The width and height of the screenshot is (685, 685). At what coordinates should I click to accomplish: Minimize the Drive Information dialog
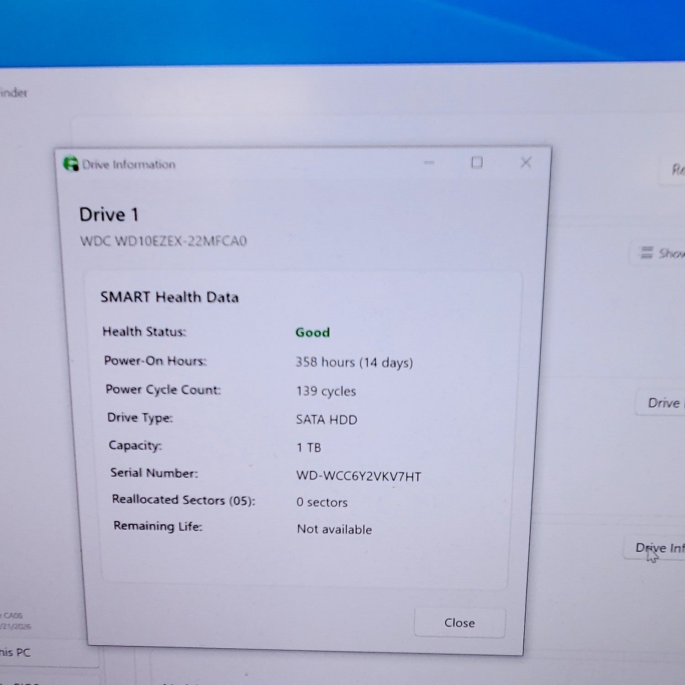(x=429, y=163)
